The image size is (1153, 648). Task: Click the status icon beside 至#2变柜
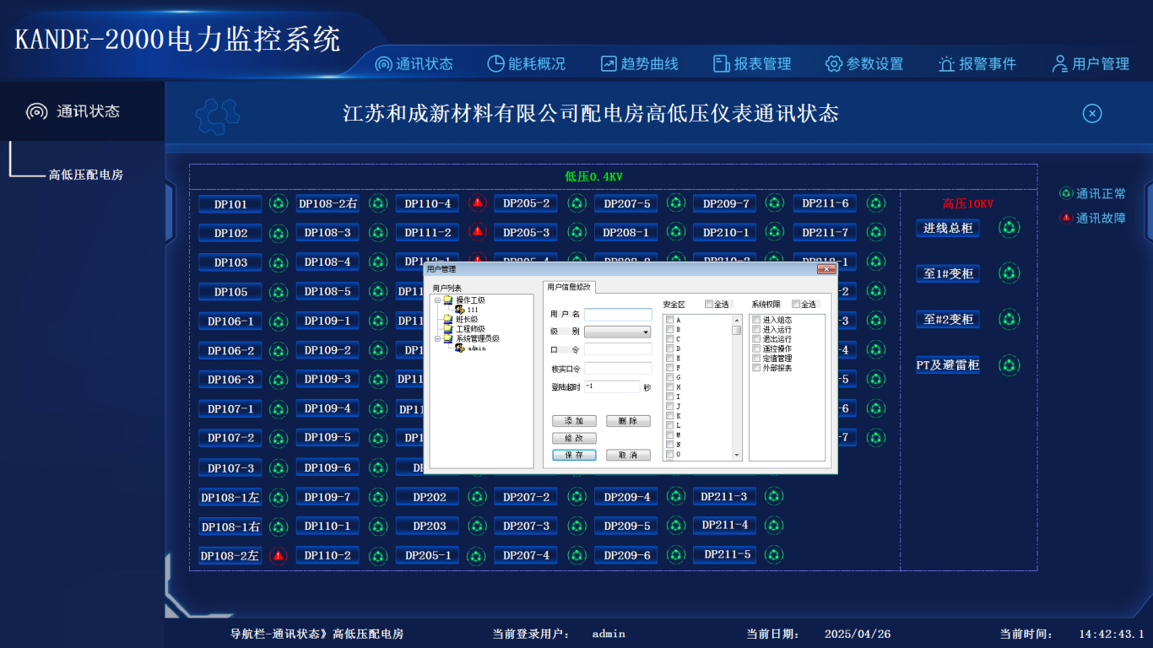click(x=1010, y=319)
